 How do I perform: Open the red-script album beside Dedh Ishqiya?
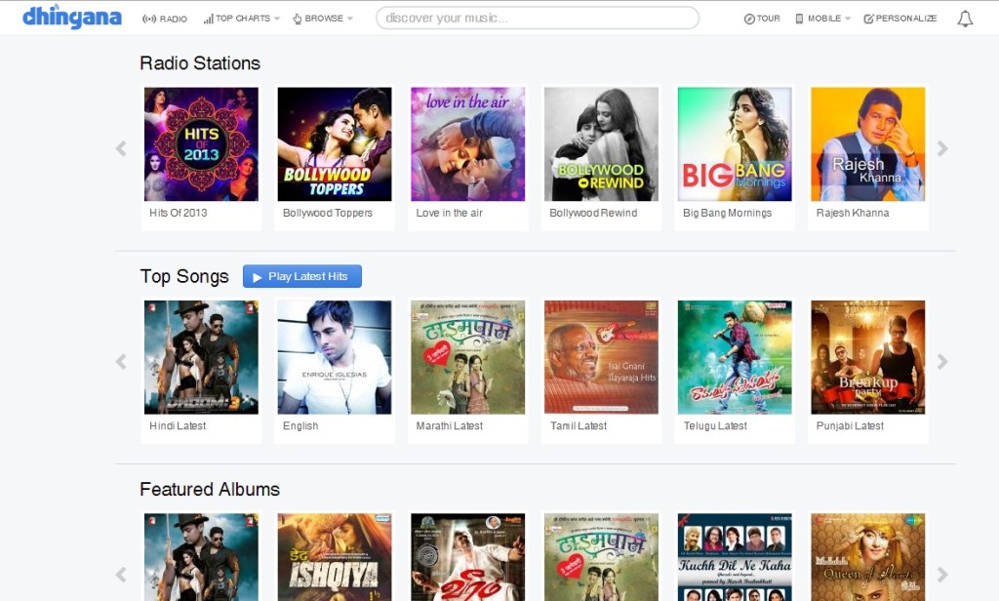[467, 557]
